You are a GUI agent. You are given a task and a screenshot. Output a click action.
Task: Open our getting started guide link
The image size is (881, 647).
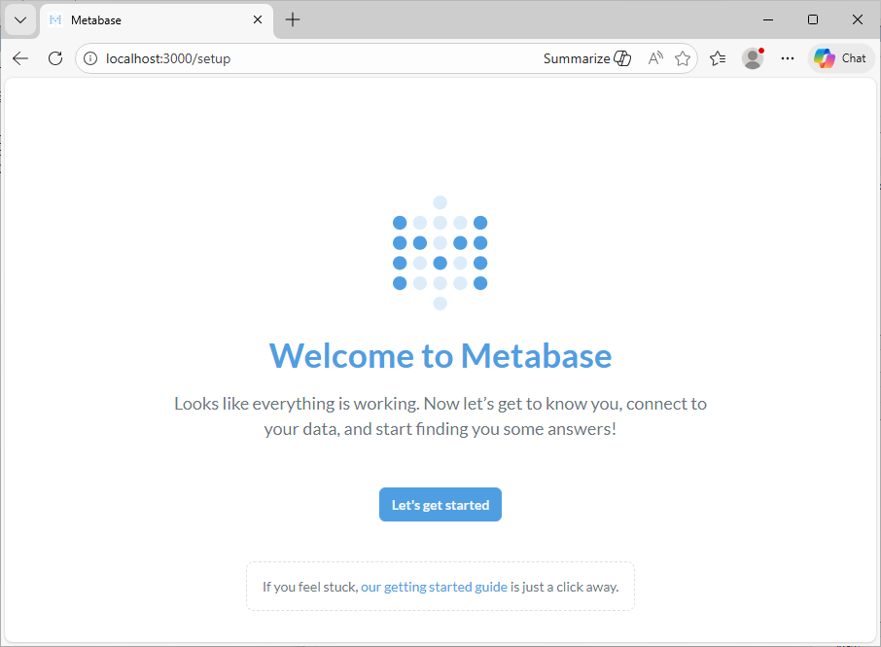click(x=433, y=587)
